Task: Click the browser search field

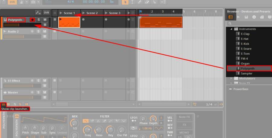Action: pyautogui.click(x=249, y=23)
